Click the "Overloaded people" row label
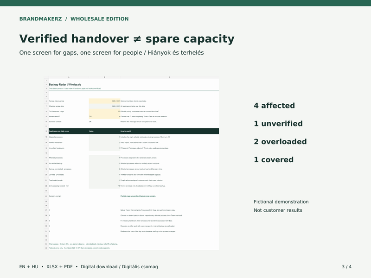 [x=56, y=180]
